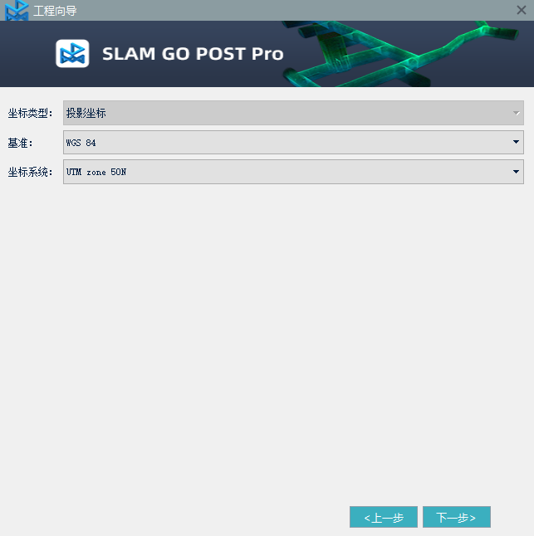Click the 坐标类型 label
Image resolution: width=534 pixels, height=536 pixels.
click(x=30, y=113)
